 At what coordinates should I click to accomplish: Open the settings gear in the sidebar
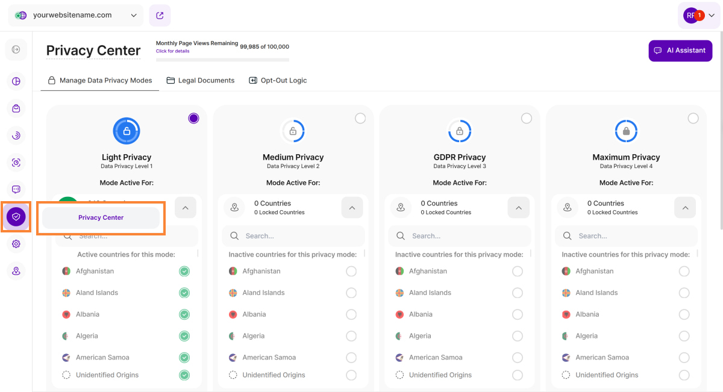pos(16,244)
